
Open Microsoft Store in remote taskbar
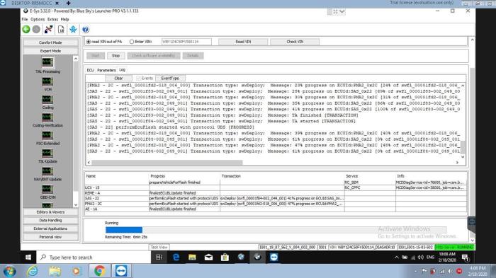225,257
